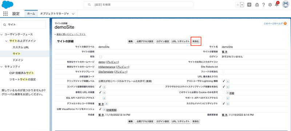The height and width of the screenshot is (131, 291).
Task: Click the top 有効化 button
Action: (x=196, y=41)
